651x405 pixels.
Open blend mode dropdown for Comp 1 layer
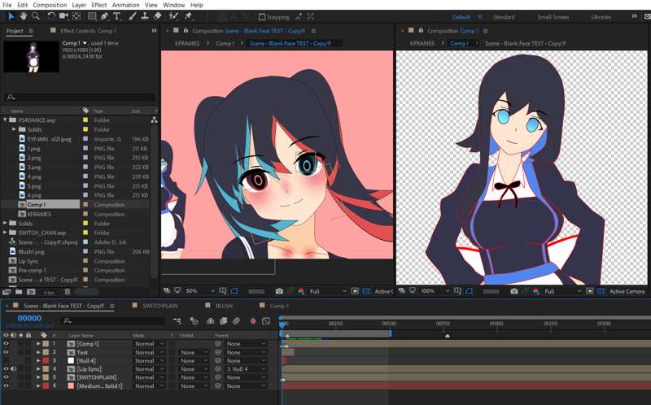click(x=149, y=344)
